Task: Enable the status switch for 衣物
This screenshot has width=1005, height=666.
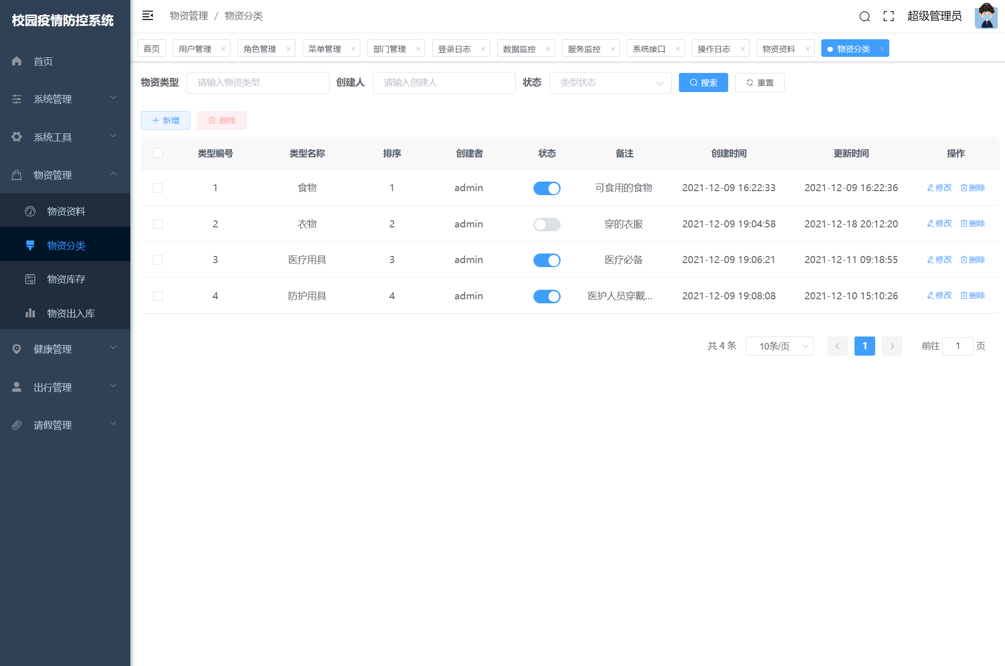Action: point(547,224)
